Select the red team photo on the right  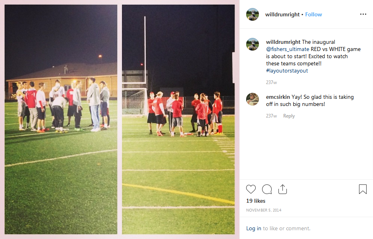pyautogui.click(x=178, y=119)
